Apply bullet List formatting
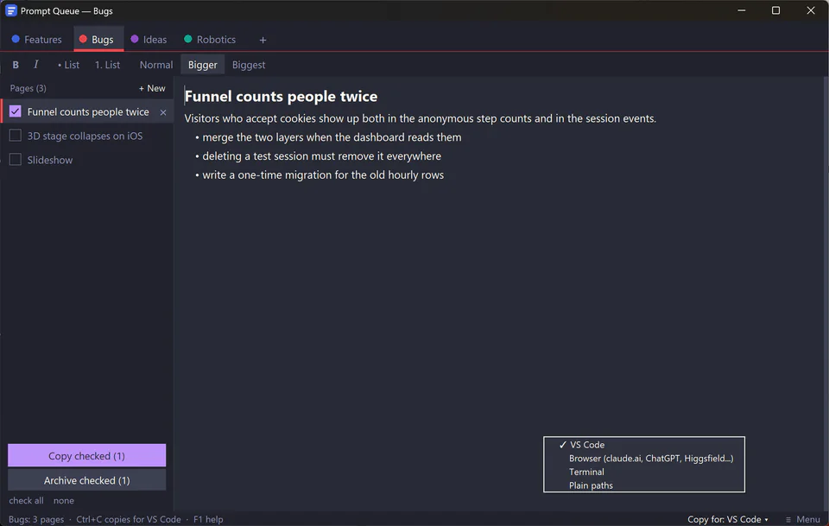The width and height of the screenshot is (829, 526). (68, 65)
